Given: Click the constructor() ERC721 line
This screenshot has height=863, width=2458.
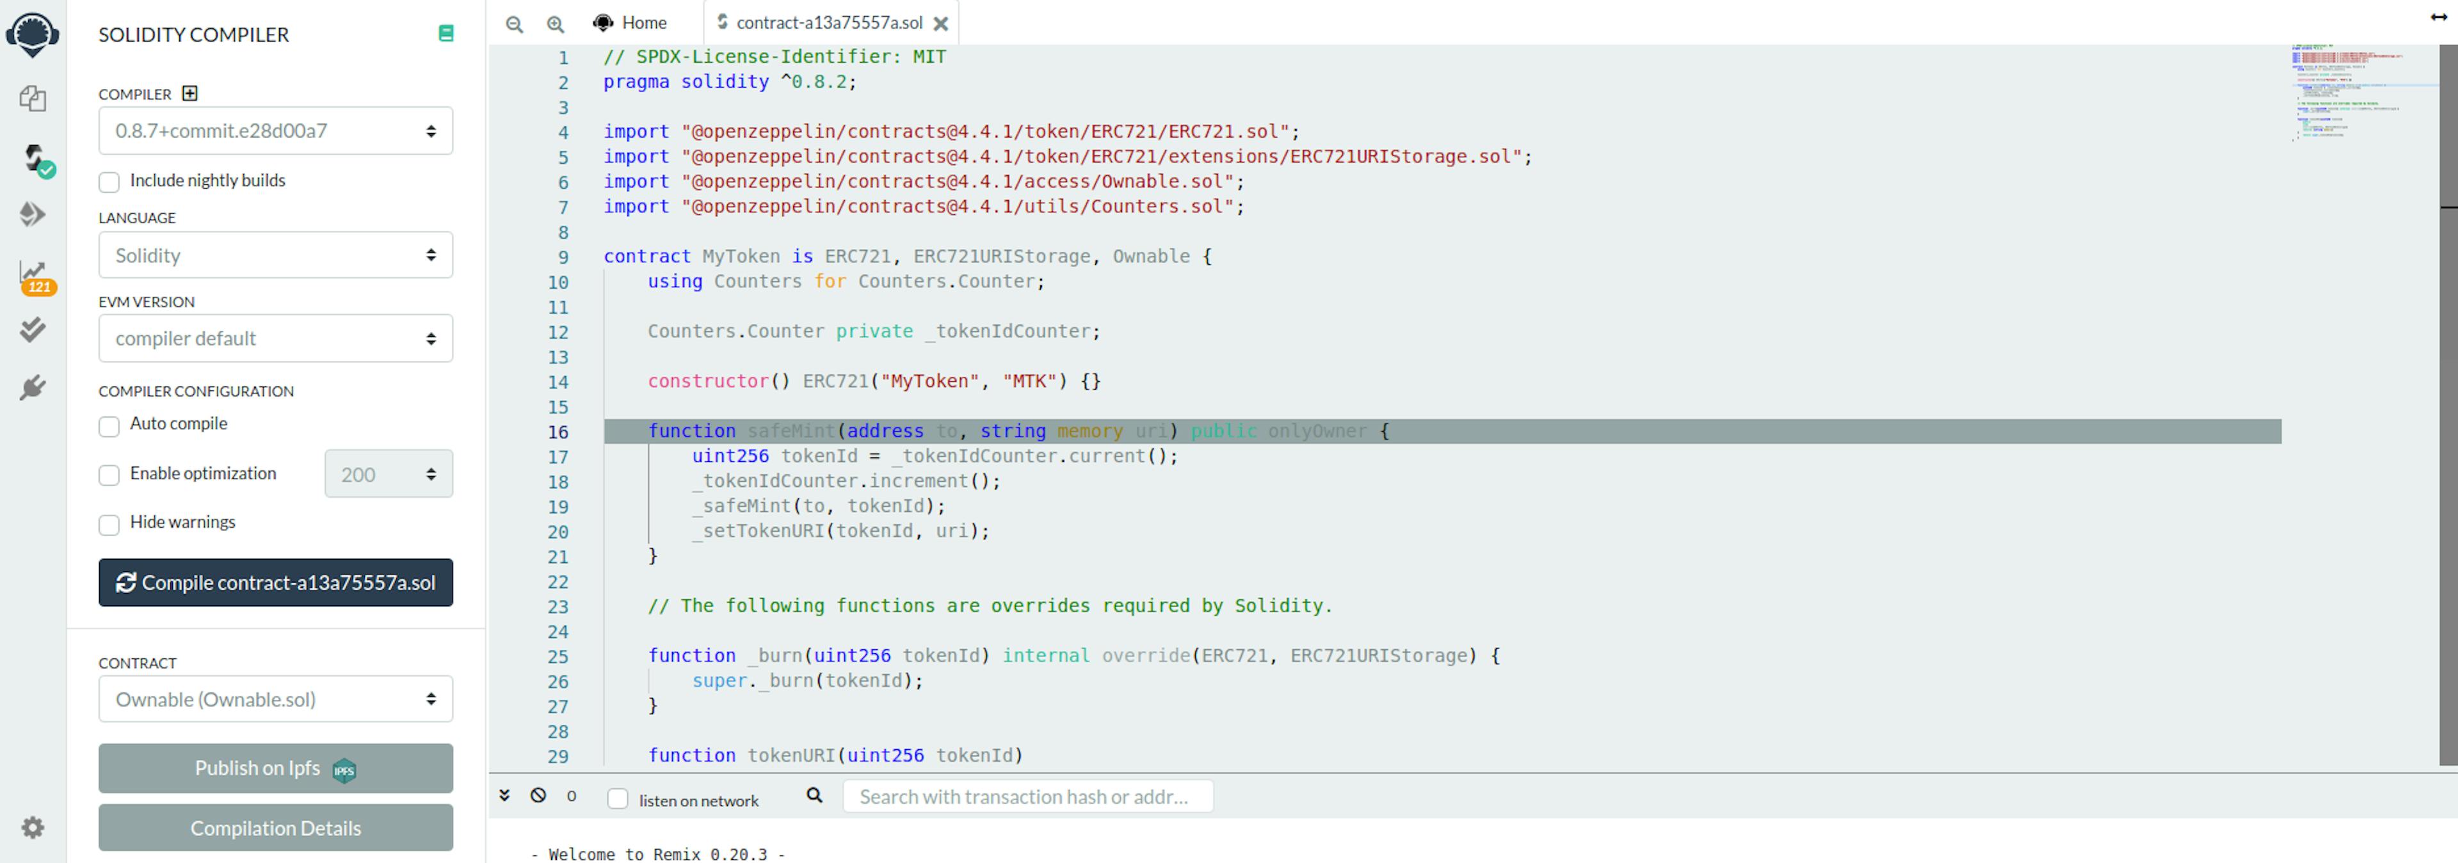Looking at the screenshot, I should click(874, 381).
